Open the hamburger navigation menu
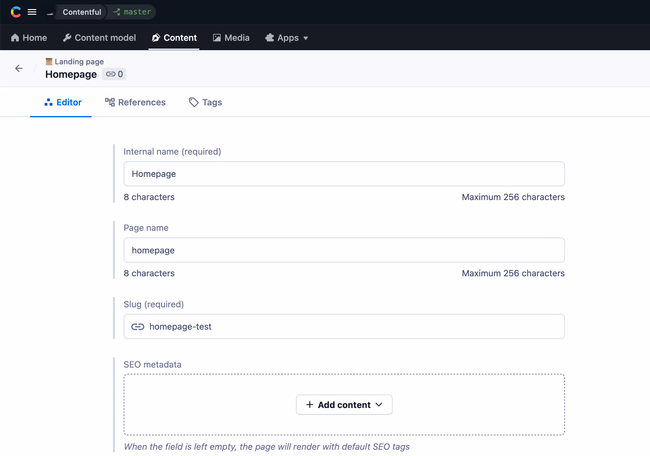 pos(32,12)
